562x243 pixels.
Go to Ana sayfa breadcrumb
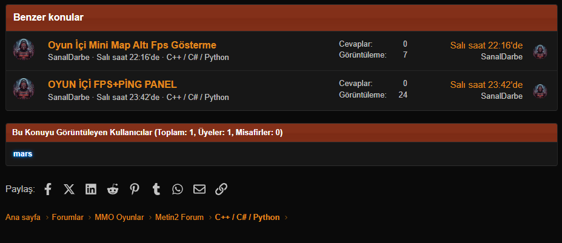point(22,217)
